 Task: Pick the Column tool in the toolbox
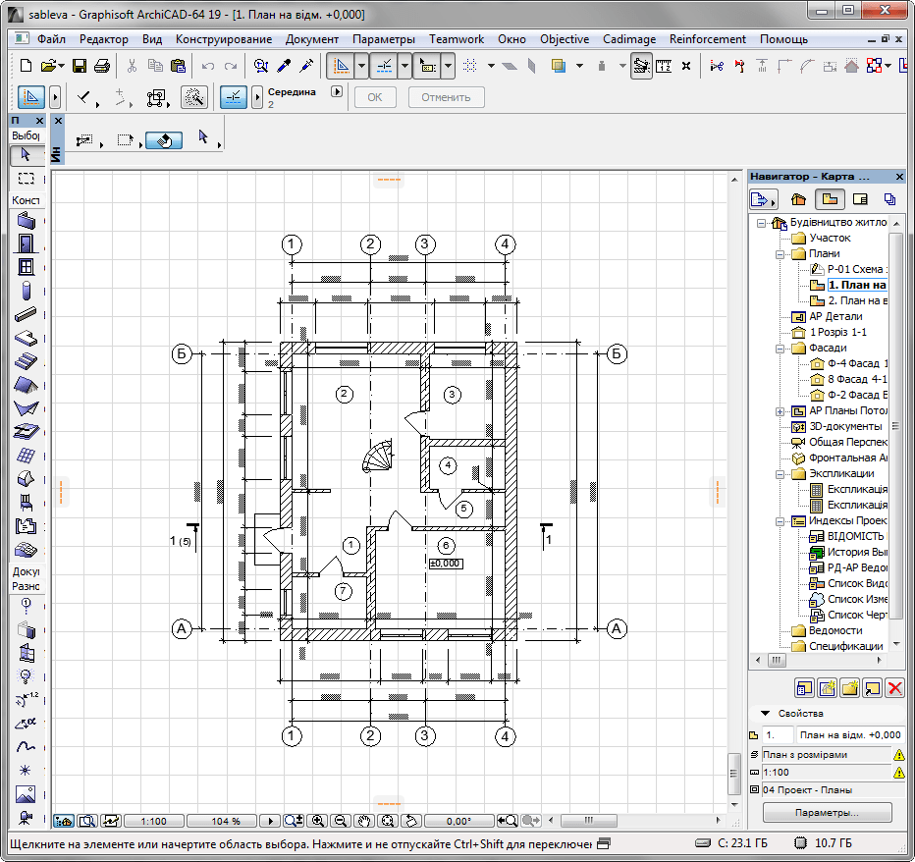pos(26,291)
